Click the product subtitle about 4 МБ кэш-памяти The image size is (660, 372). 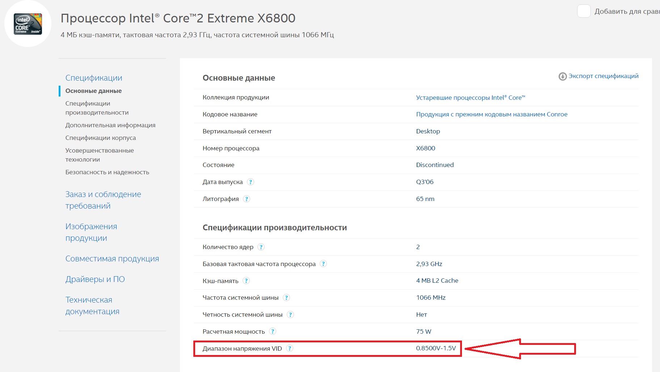[x=197, y=35]
